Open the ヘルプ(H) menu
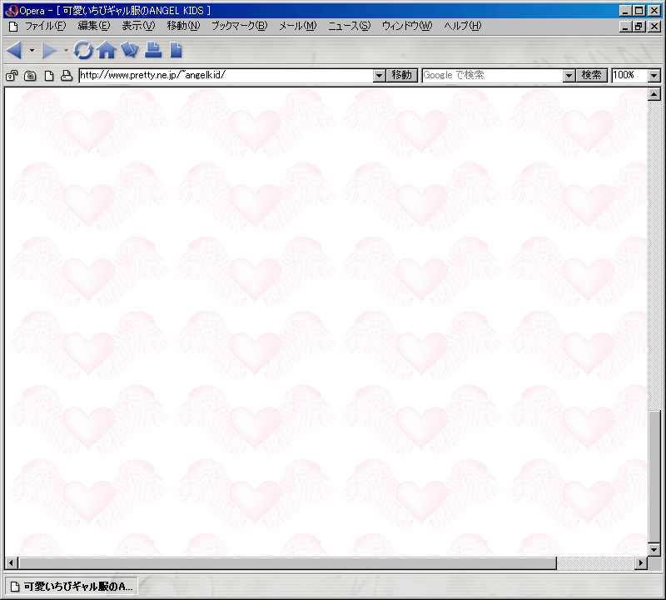The image size is (666, 600). pos(463,26)
